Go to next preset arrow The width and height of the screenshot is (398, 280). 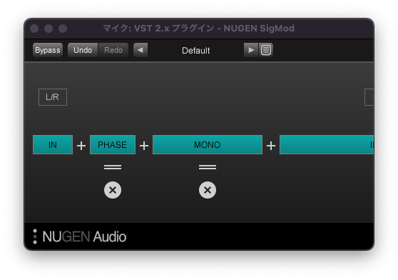(251, 50)
